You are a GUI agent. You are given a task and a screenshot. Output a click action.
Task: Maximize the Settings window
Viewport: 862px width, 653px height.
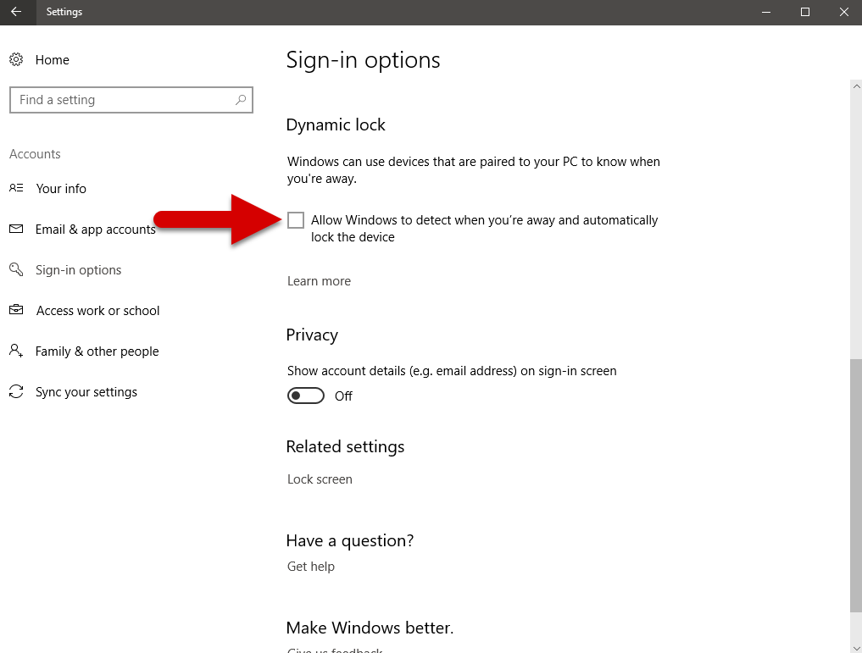click(805, 12)
